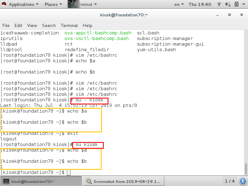
Task: Click the text redefine_filedir
Action: coord(87,50)
